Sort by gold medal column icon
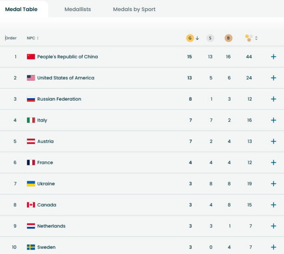Image resolution: width=284 pixels, height=254 pixels. pyautogui.click(x=190, y=38)
